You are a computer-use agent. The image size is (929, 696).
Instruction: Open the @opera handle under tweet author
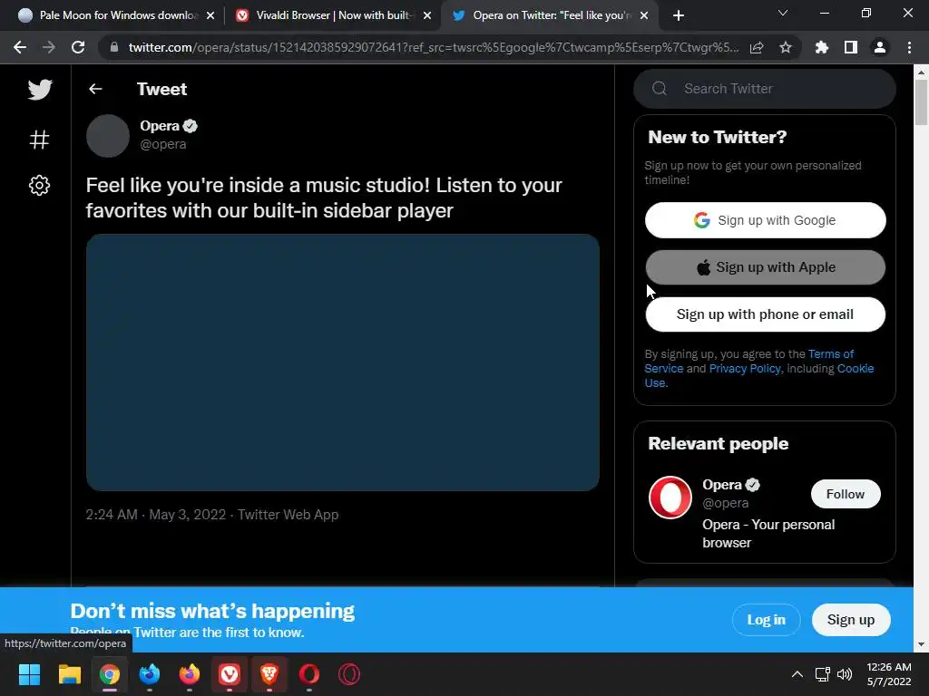(163, 144)
